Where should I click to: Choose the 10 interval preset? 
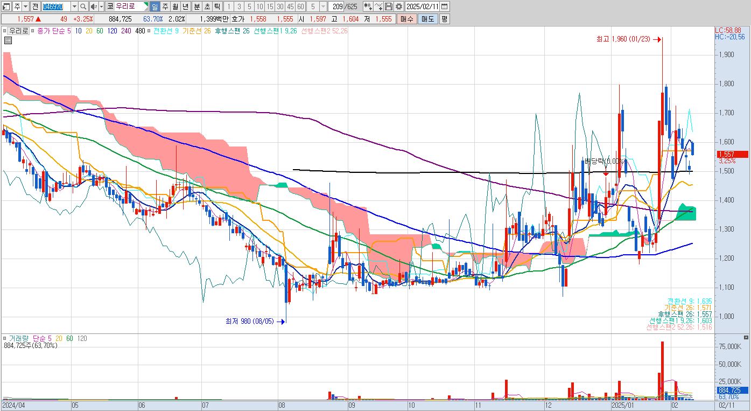pyautogui.click(x=259, y=6)
